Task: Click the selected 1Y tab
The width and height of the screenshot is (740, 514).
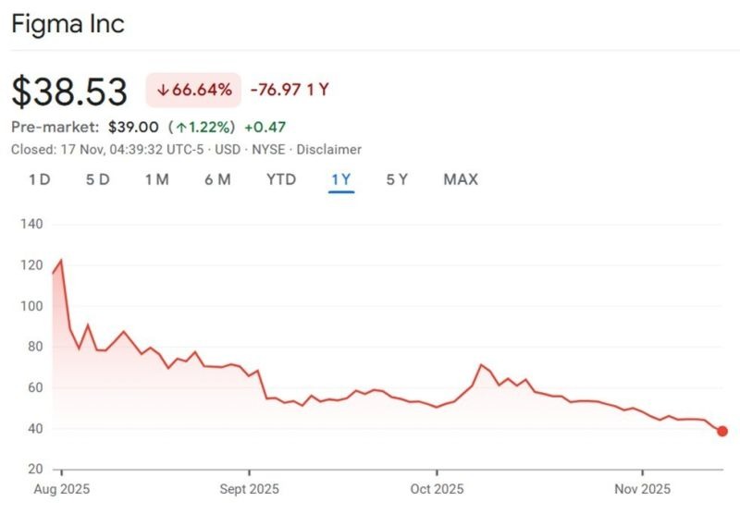Action: pos(340,179)
